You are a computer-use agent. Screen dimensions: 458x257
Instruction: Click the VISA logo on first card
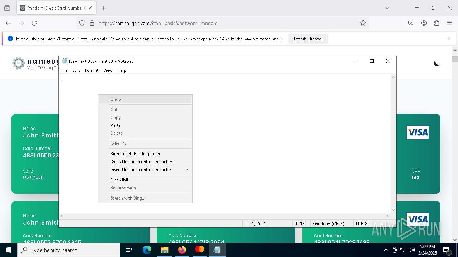pyautogui.click(x=418, y=132)
